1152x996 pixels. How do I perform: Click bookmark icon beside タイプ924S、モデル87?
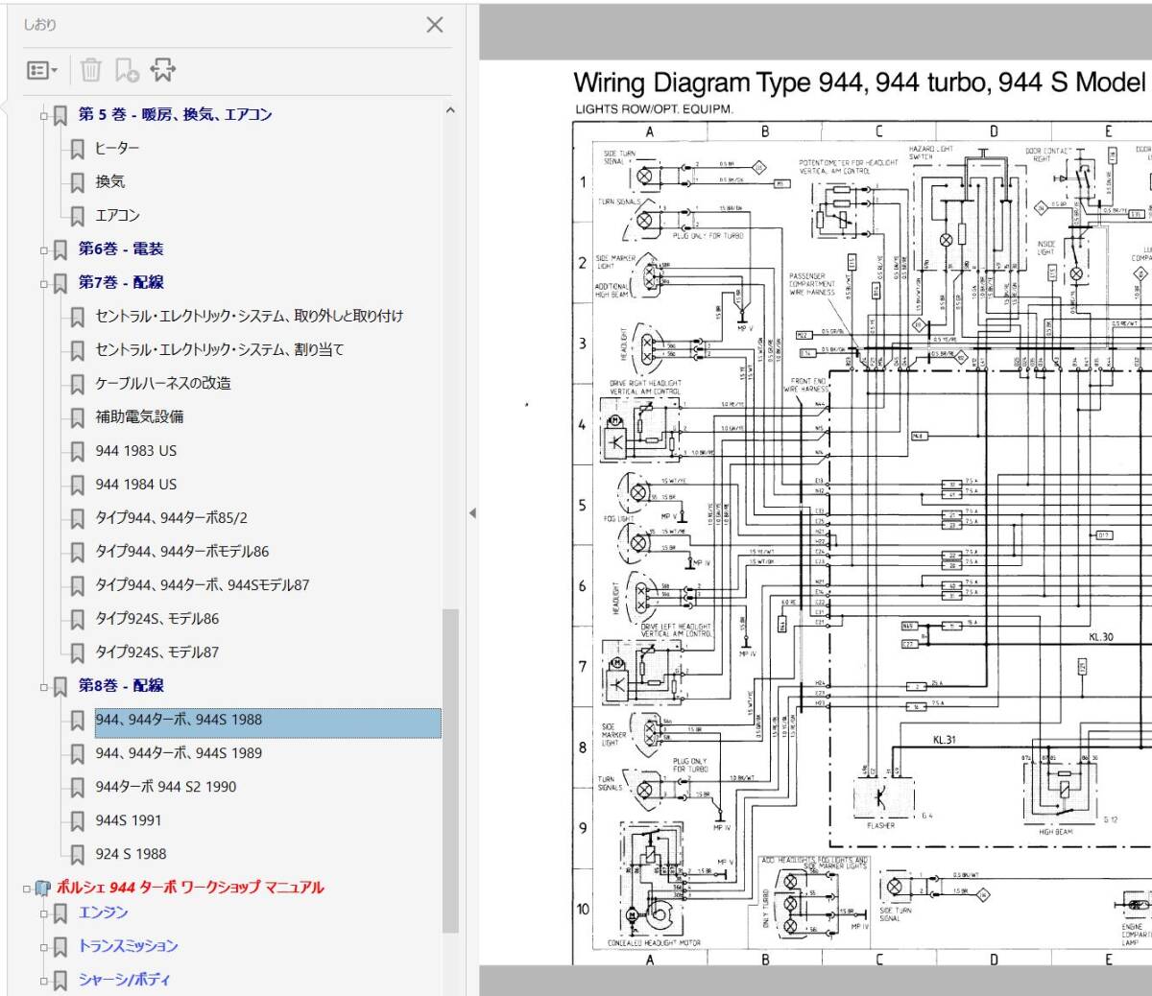click(78, 652)
